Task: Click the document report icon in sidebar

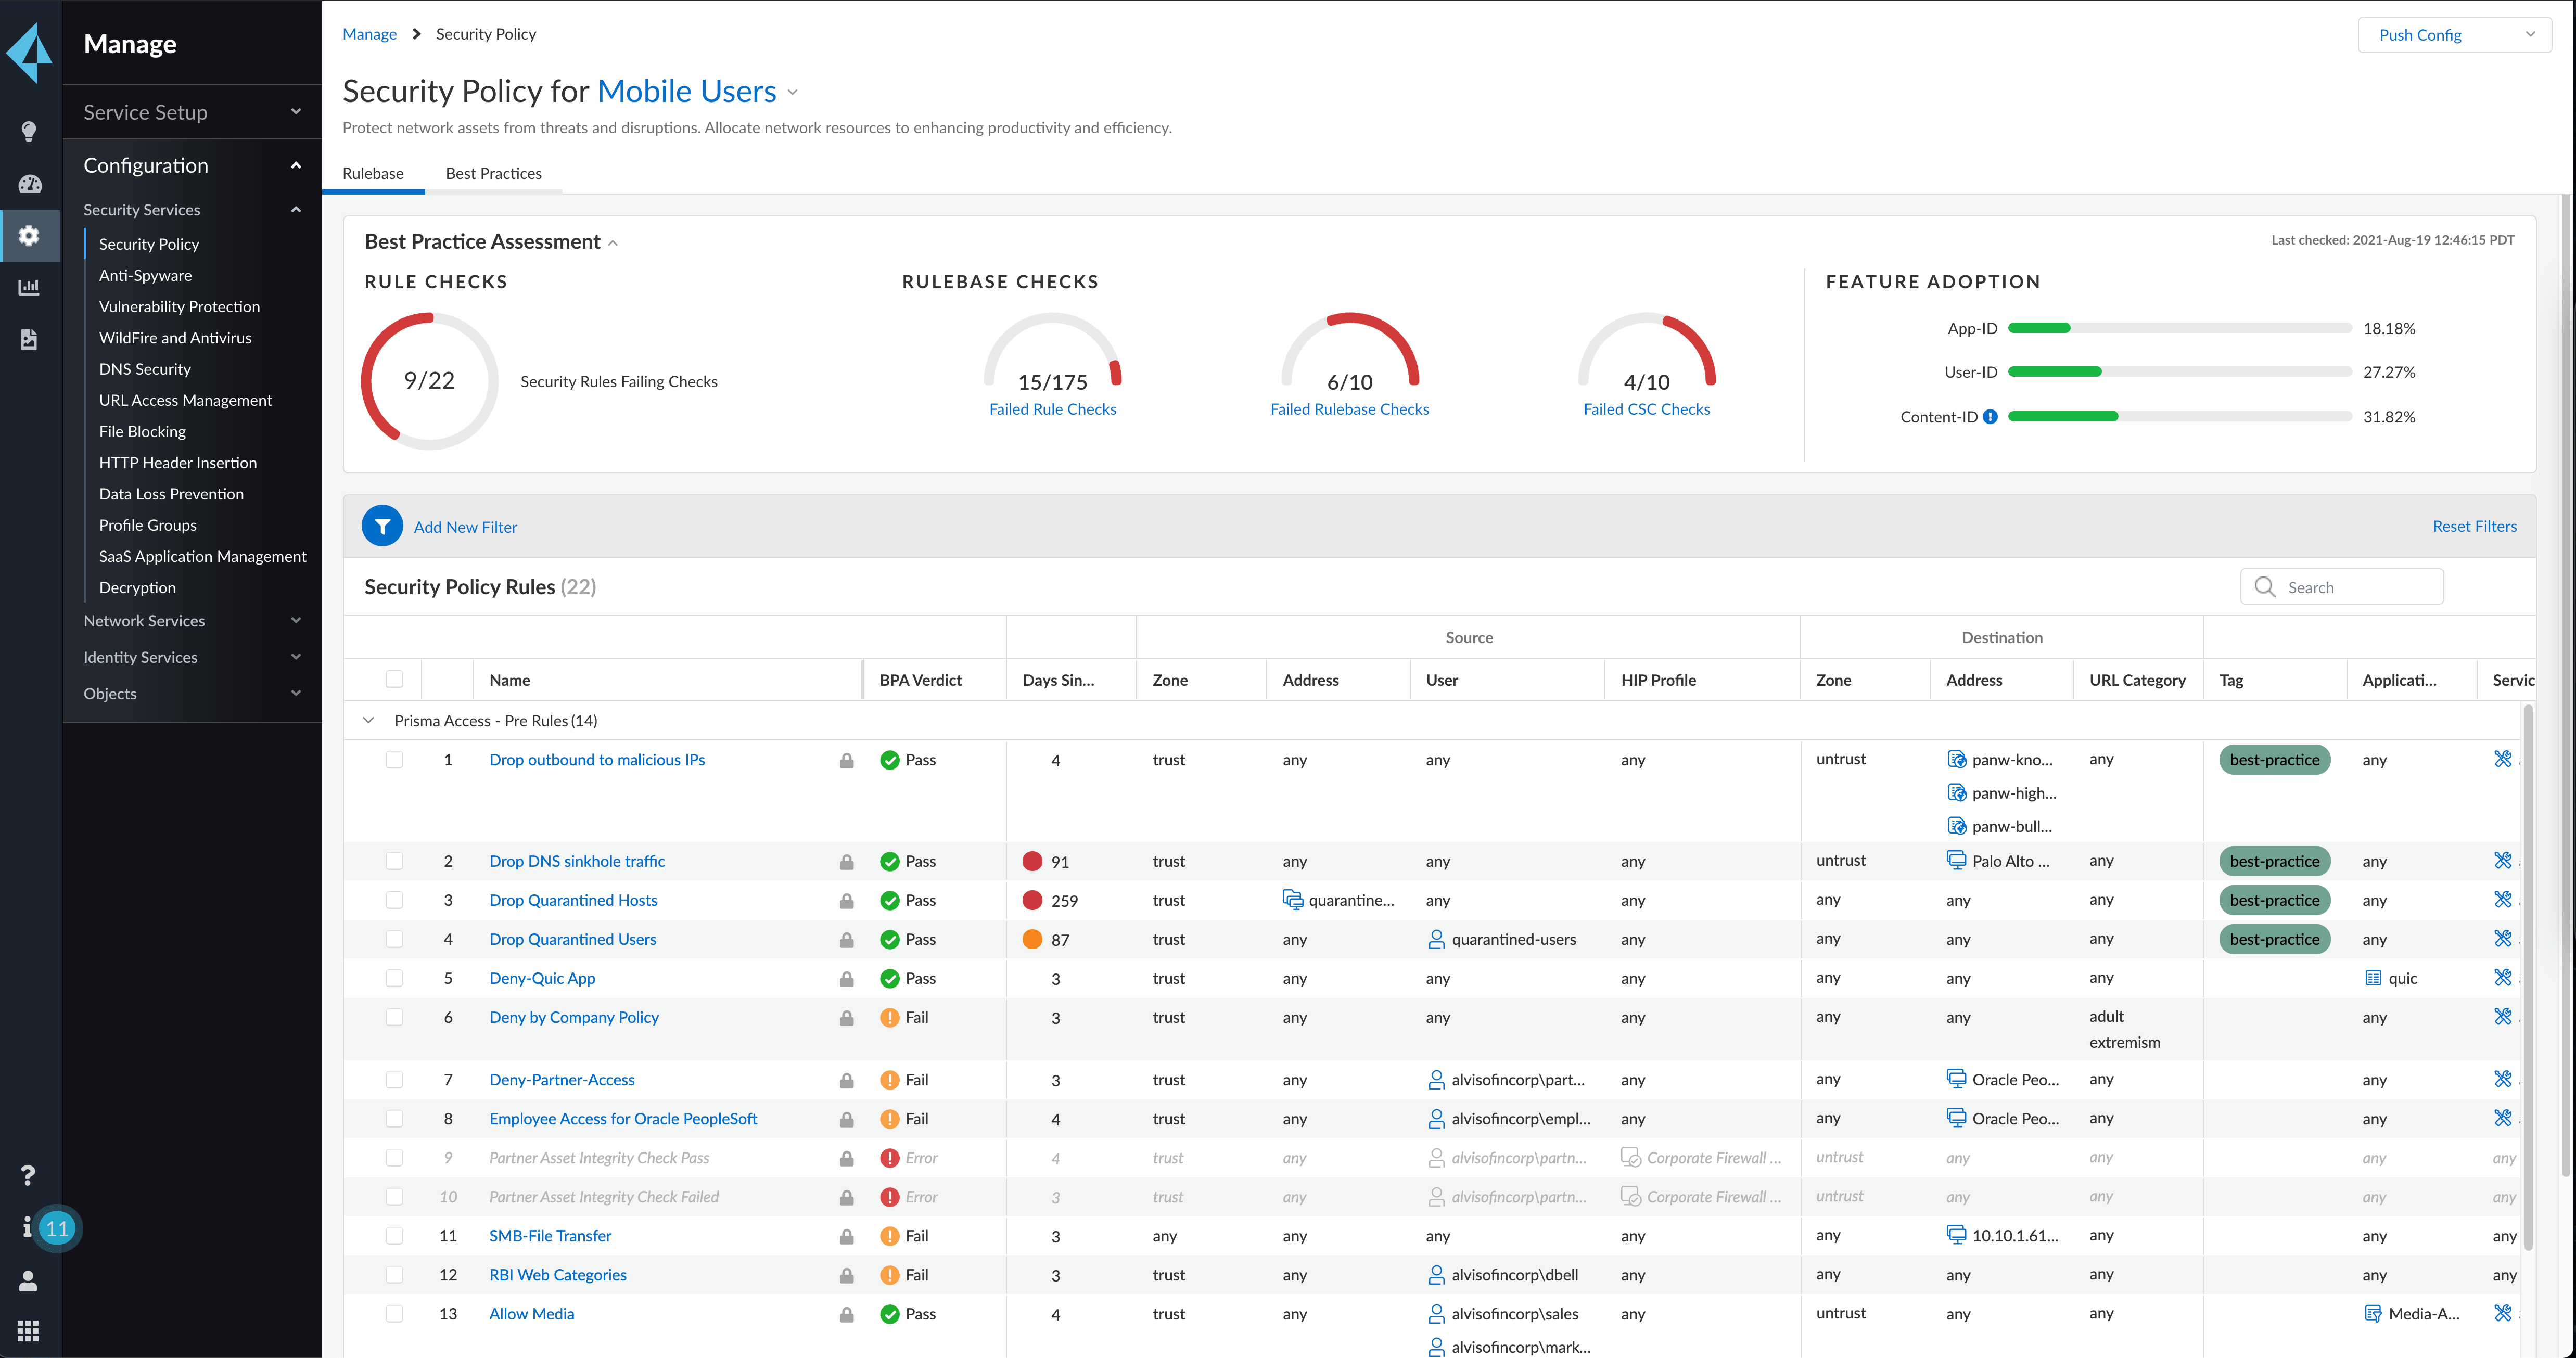Action: point(29,340)
